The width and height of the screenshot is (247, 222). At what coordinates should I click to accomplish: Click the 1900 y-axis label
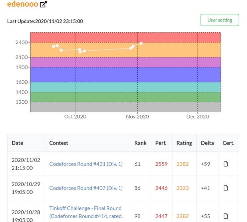tap(22, 67)
